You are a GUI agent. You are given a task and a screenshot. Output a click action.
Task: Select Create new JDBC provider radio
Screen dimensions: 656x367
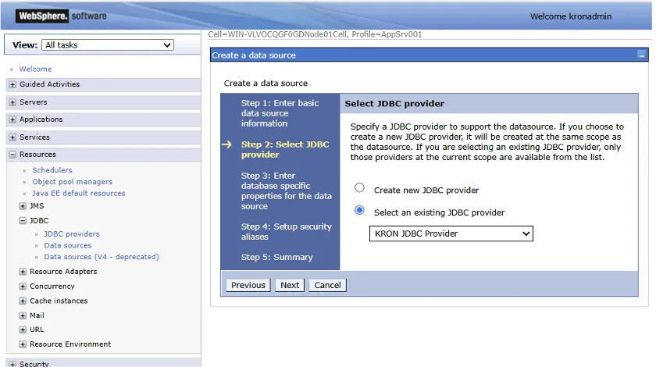pyautogui.click(x=359, y=188)
